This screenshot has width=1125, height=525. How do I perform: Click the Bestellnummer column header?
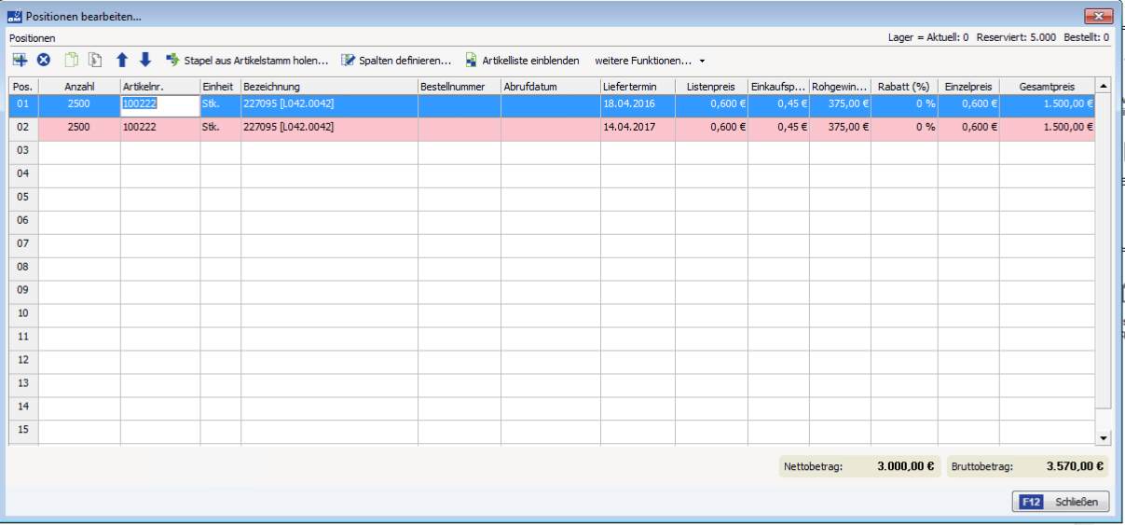(460, 86)
